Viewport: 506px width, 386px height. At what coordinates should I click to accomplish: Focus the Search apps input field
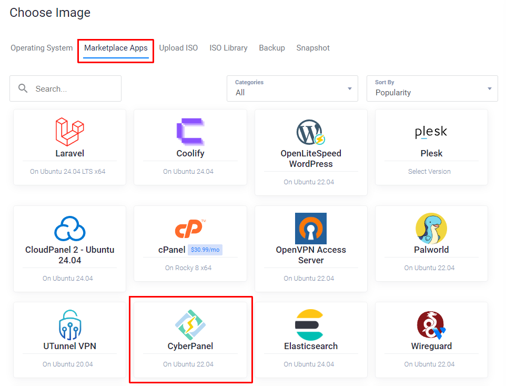[66, 88]
